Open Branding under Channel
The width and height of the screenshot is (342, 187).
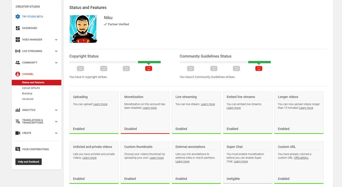(27, 93)
